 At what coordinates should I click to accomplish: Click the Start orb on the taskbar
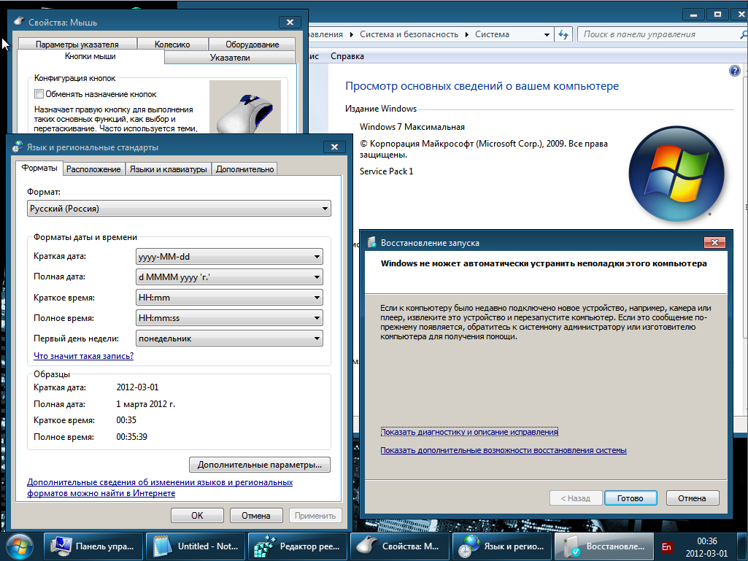tap(20, 546)
